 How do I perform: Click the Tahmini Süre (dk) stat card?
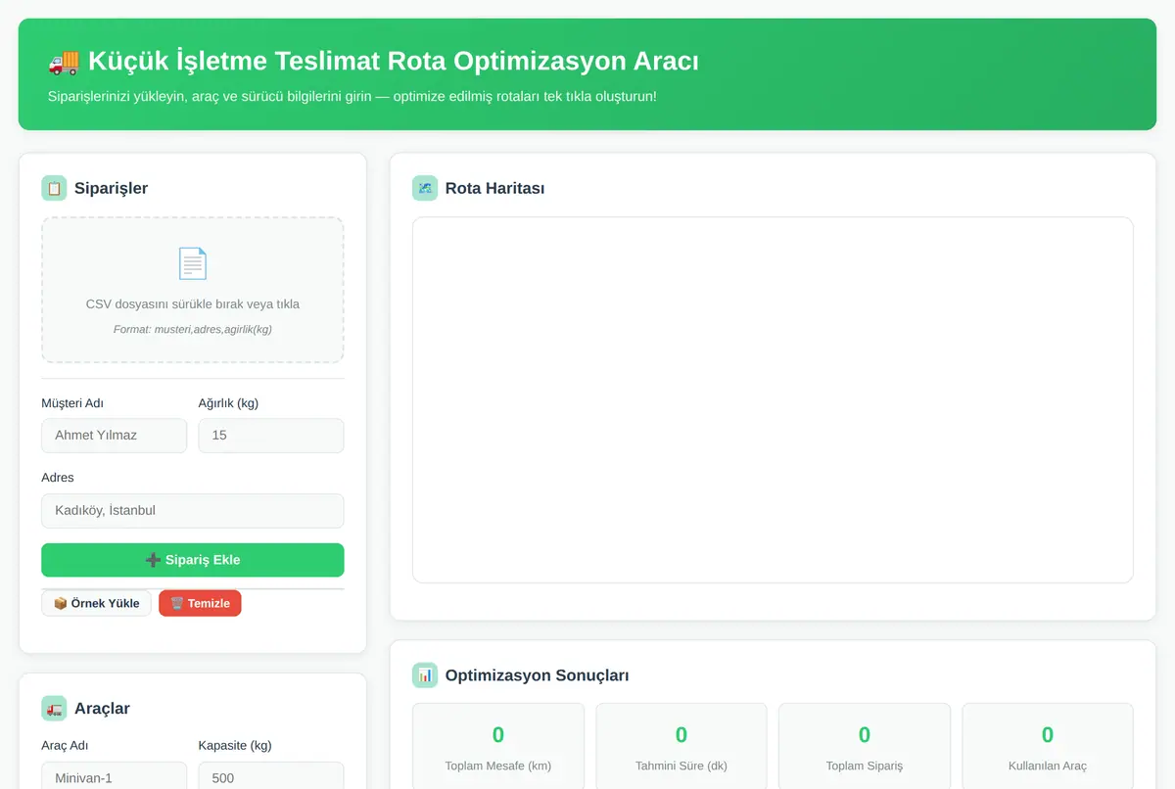681,746
